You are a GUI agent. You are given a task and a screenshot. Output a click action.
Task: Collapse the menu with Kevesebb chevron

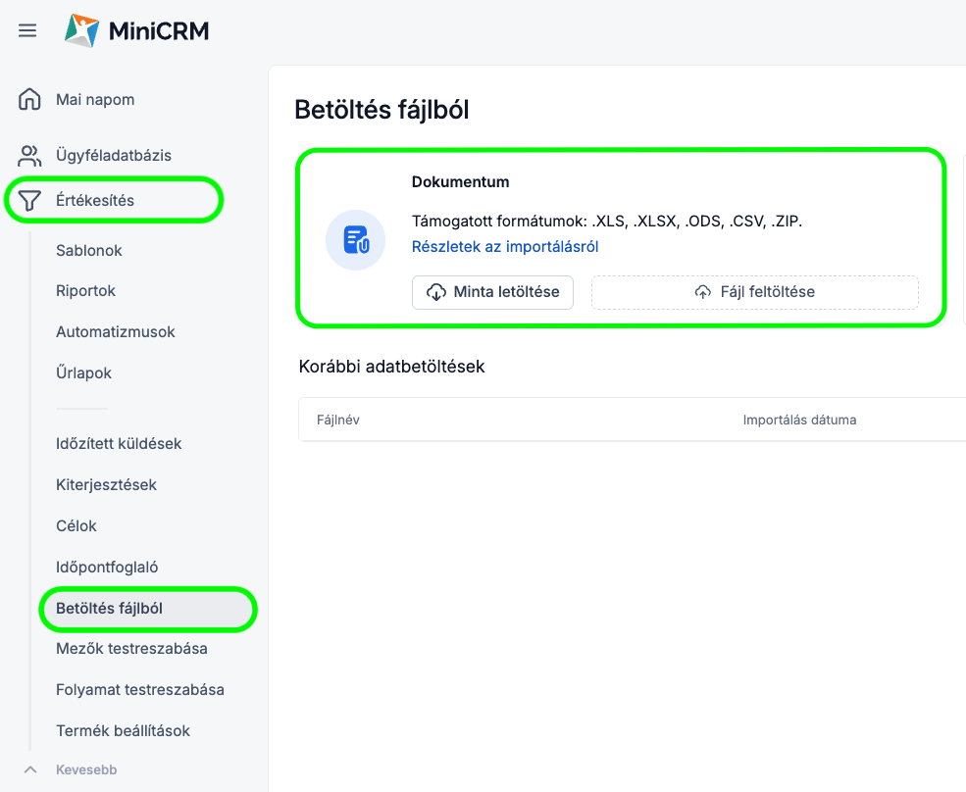pos(29,769)
